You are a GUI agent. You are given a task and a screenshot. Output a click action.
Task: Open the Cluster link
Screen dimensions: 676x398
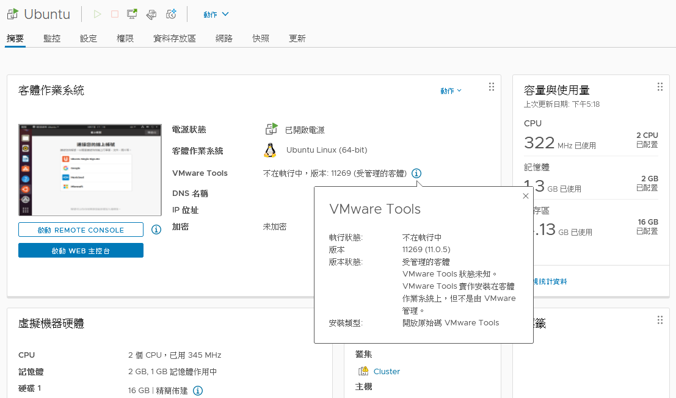(x=387, y=371)
